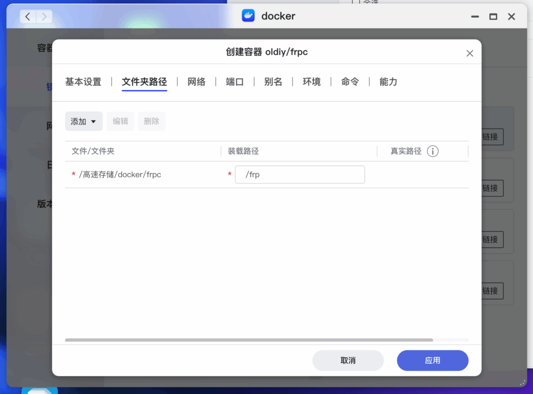Click the topmost 链接 button on the right
The image size is (533, 394).
[491, 137]
